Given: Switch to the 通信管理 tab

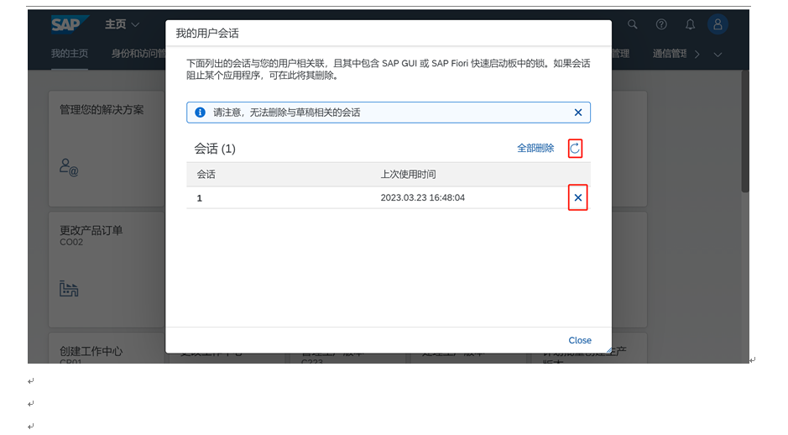Looking at the screenshot, I should (x=670, y=54).
